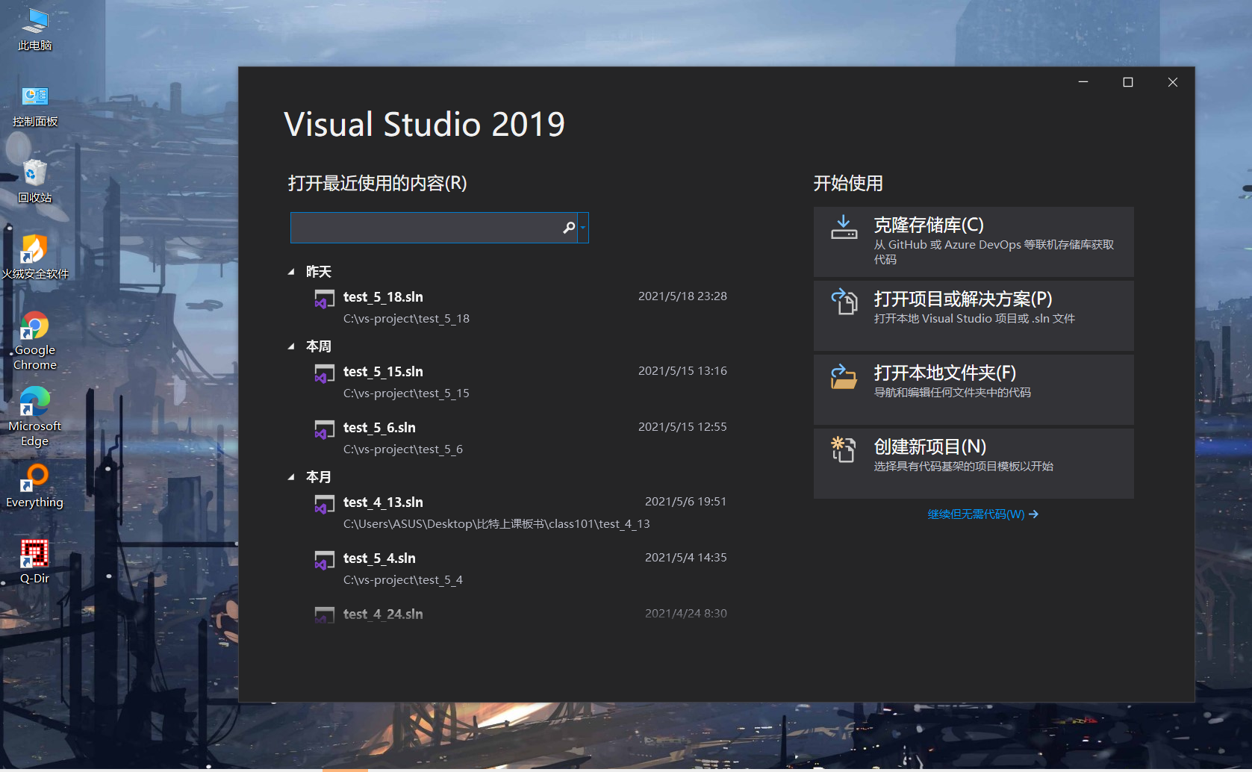Viewport: 1252px width, 772px height.
Task: Click the test_5_15.sln solution icon
Action: point(324,374)
